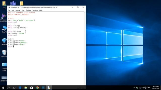The height and width of the screenshot is (90, 161).
Task: Click the '# List' comment line
Action: [11, 18]
